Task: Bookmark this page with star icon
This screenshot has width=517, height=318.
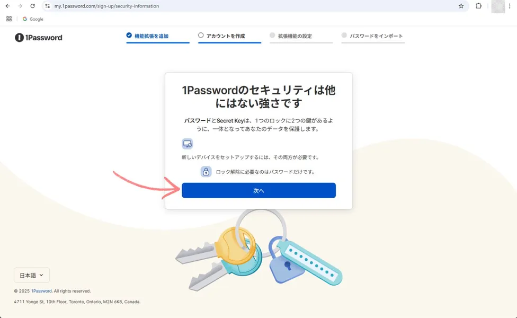Action: coord(461,6)
